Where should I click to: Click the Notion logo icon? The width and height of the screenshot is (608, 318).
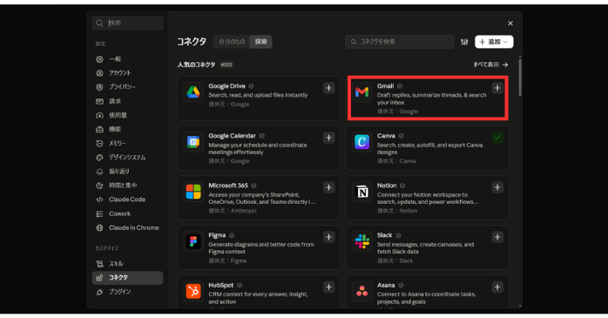click(361, 192)
